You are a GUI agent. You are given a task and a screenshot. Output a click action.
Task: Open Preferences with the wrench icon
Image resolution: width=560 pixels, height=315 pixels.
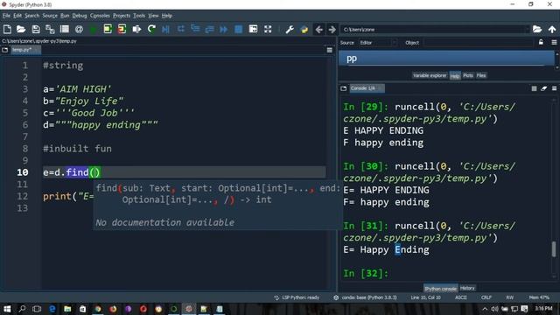pos(290,29)
